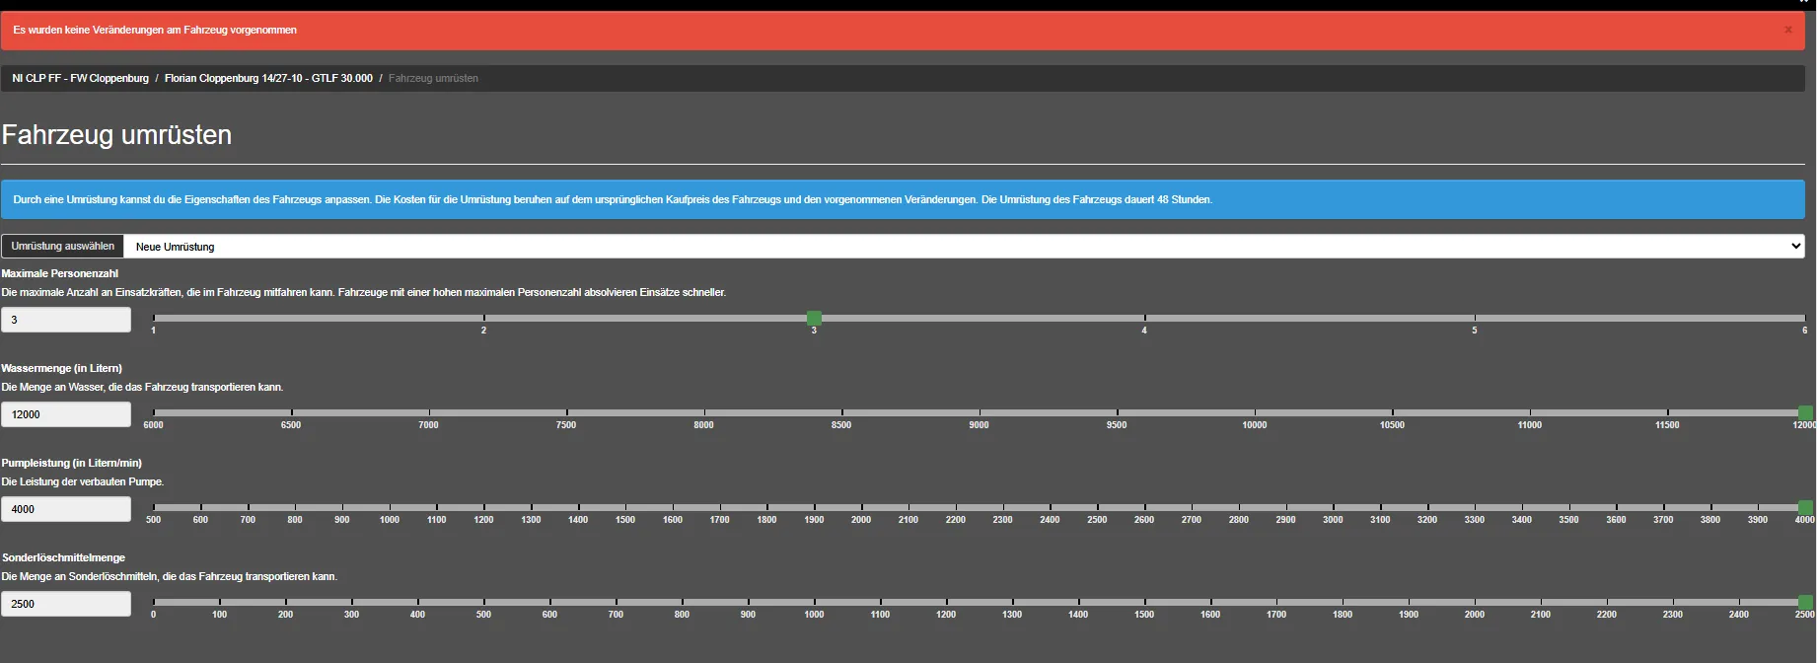
Task: Set Wassermenge slider to 6500
Action: [x=291, y=412]
